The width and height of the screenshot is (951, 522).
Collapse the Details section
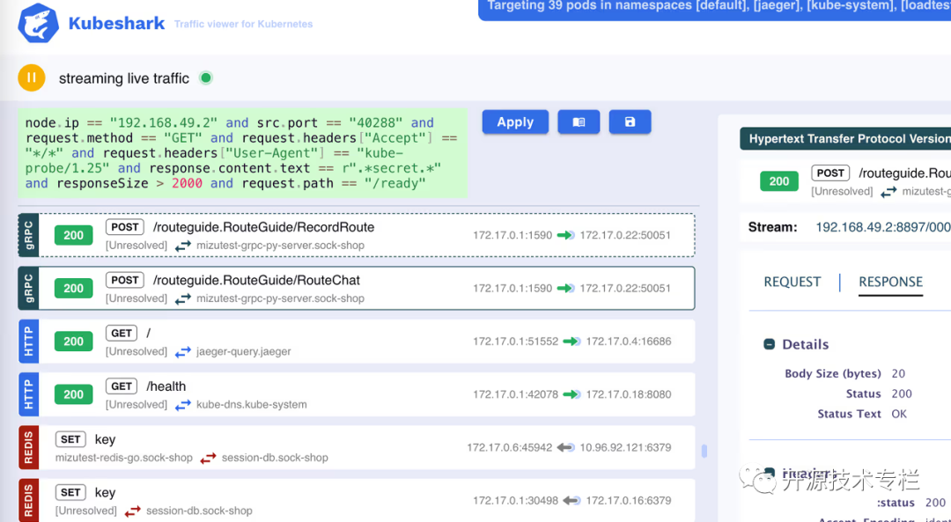(x=769, y=344)
